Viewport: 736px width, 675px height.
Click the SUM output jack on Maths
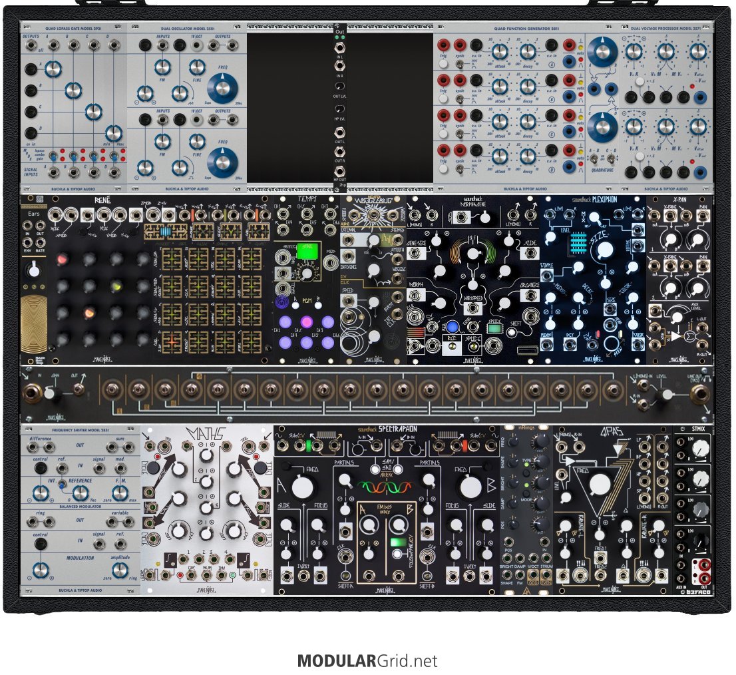[x=206, y=576]
